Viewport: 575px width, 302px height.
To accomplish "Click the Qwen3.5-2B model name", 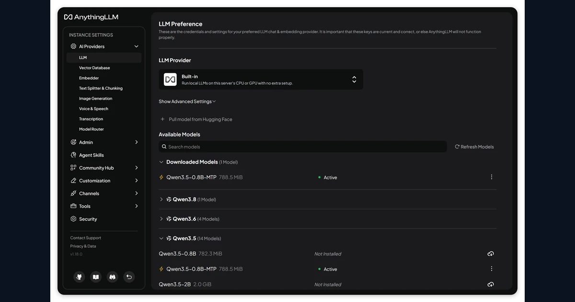I will tap(175, 284).
